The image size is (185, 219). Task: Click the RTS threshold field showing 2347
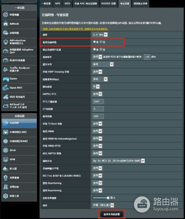pos(98,101)
